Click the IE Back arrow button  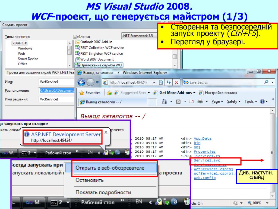[81, 82]
